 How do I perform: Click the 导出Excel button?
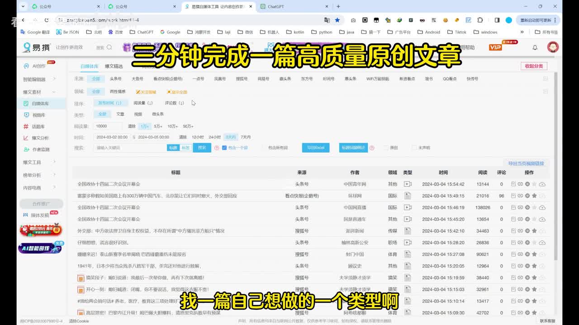click(x=315, y=148)
